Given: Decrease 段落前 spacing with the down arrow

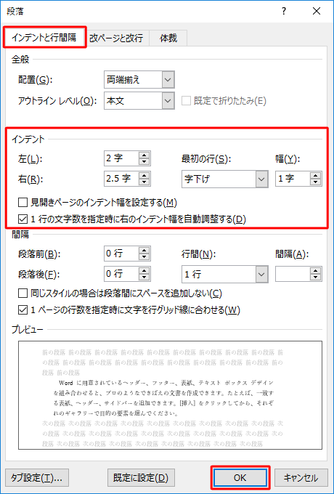Looking at the screenshot, I should [144, 257].
